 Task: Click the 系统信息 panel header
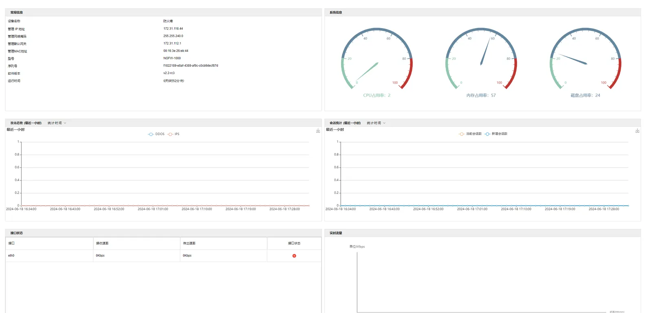(x=482, y=13)
